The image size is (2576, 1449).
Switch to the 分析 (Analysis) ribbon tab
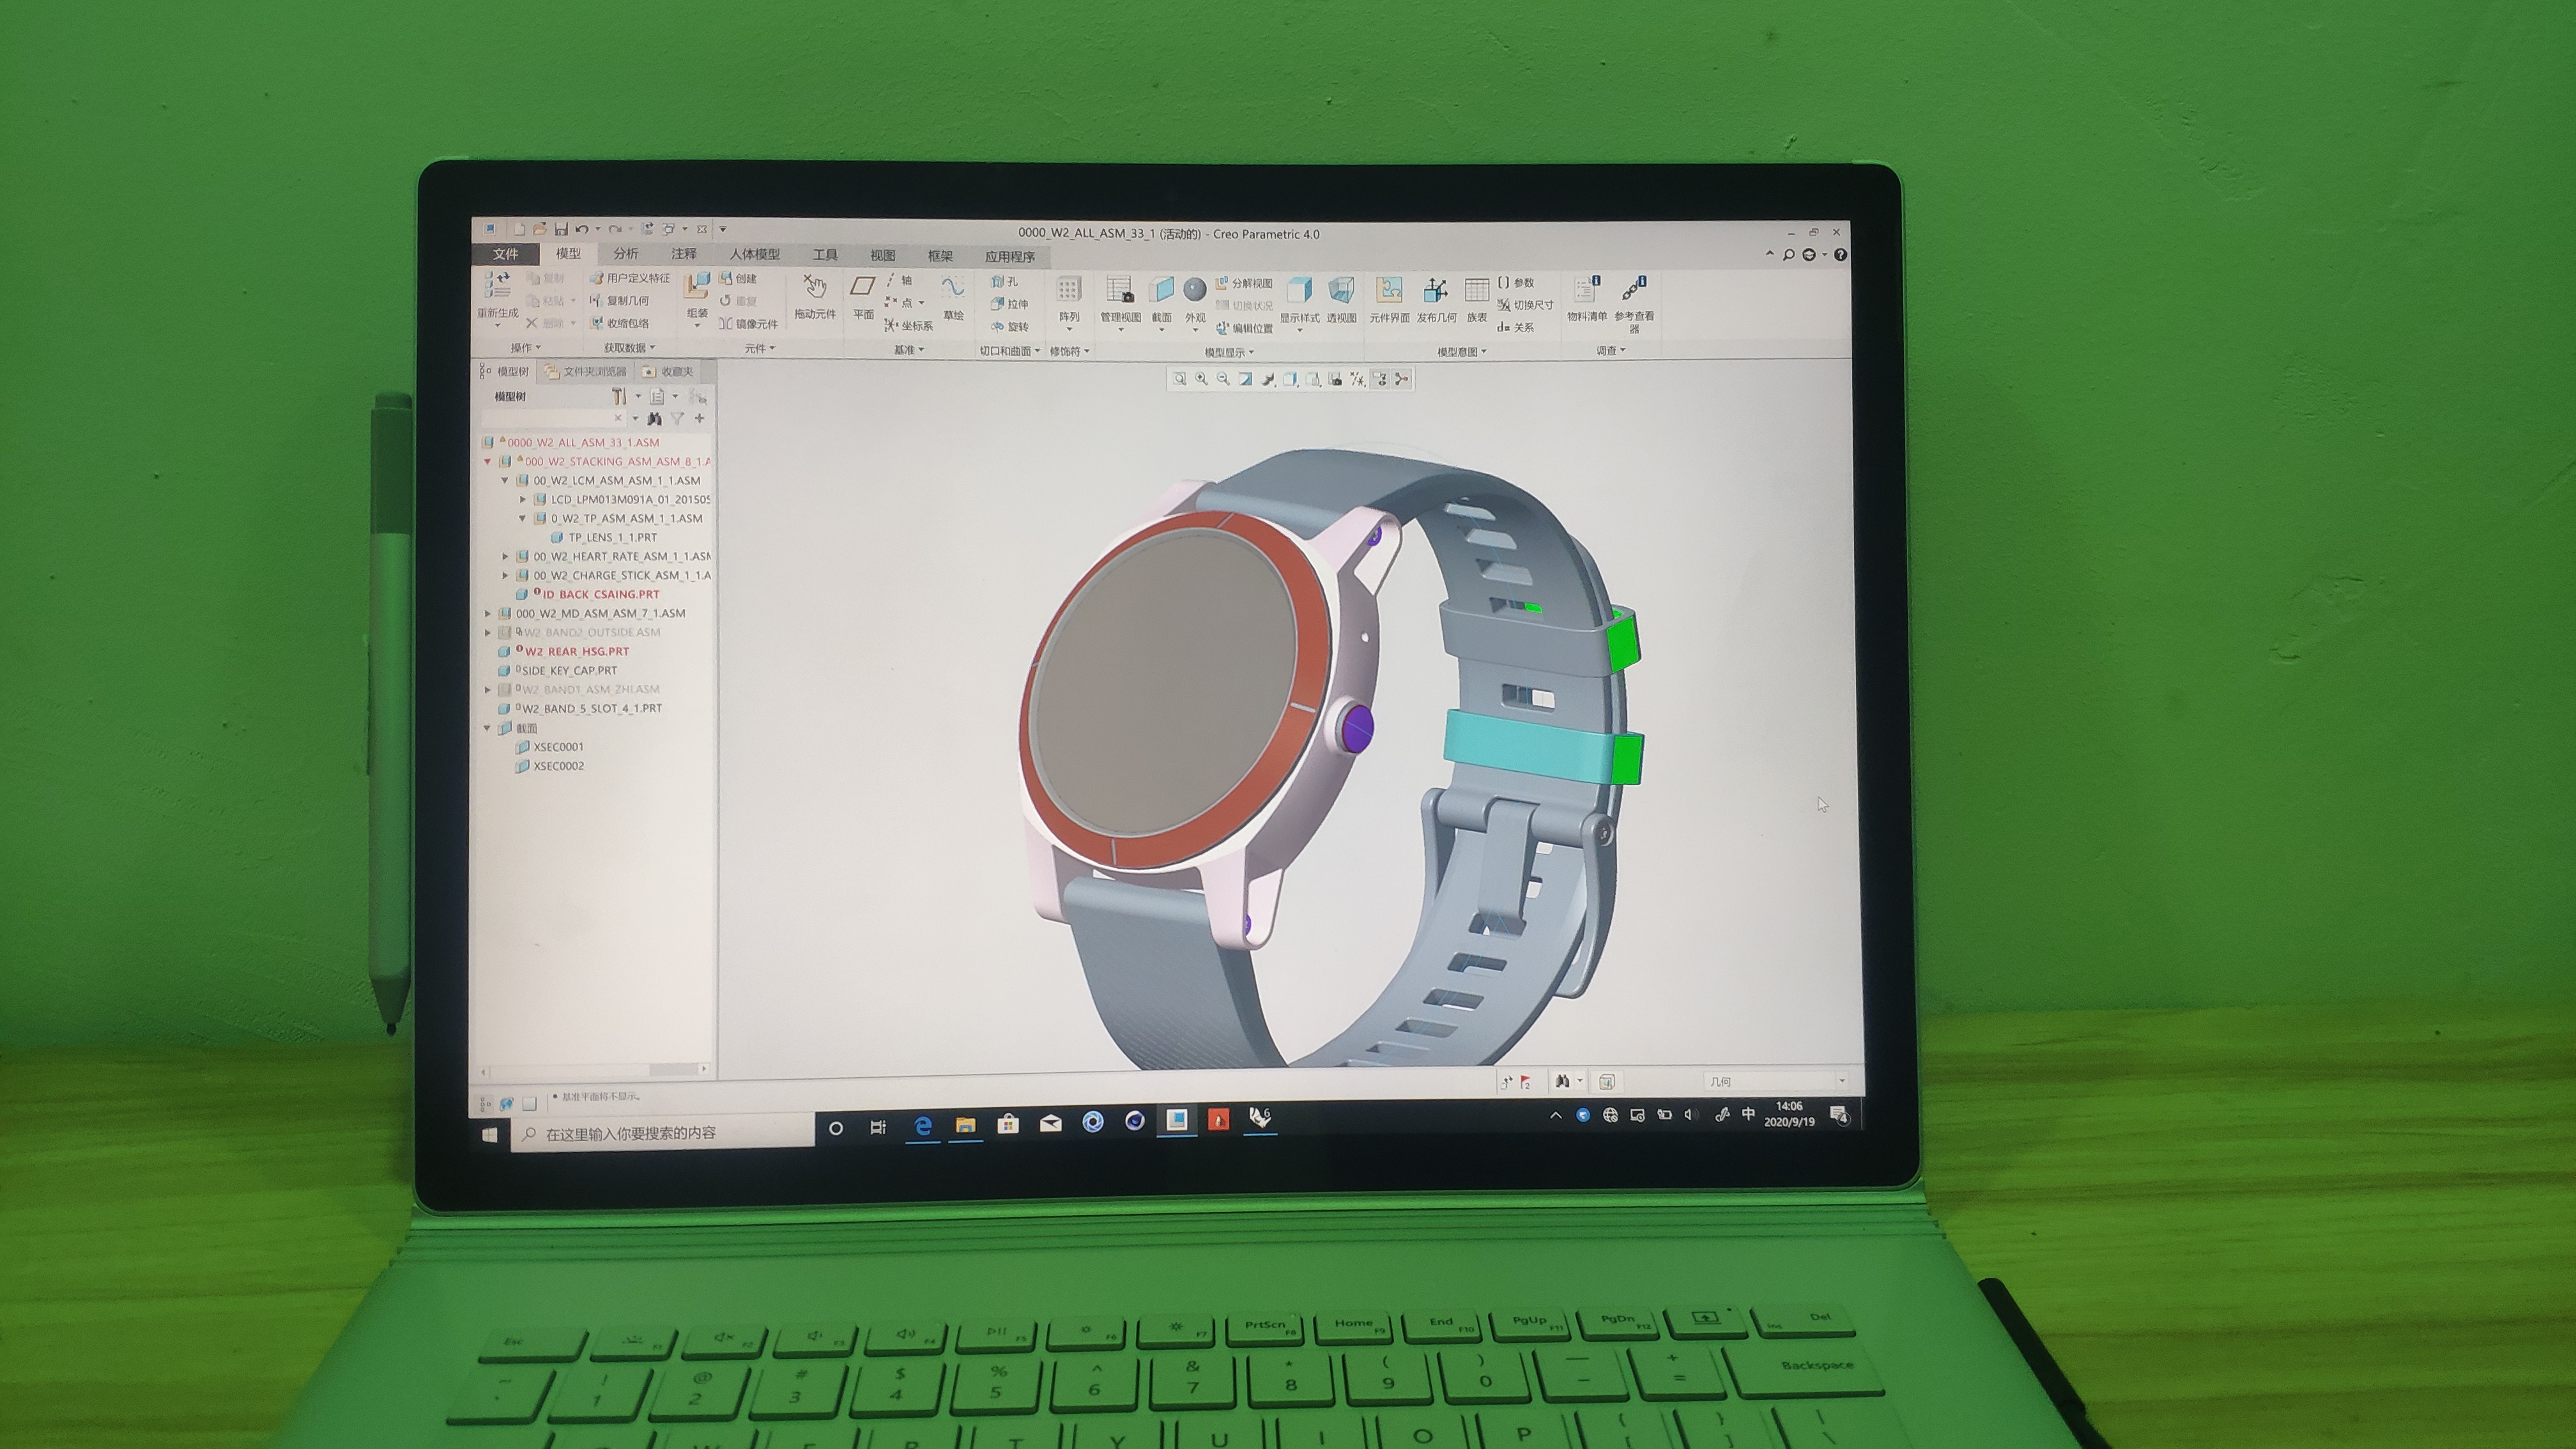(x=625, y=256)
